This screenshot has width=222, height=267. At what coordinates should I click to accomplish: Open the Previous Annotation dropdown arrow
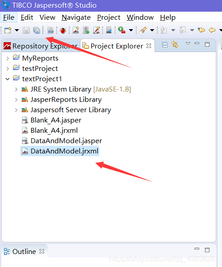(192, 31)
